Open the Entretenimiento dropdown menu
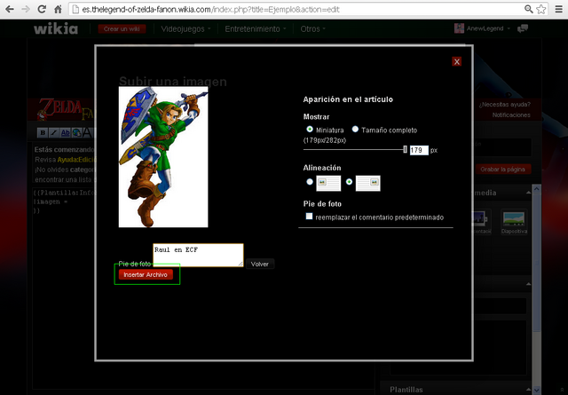Viewport: 568px width, 395px height. 255,29
